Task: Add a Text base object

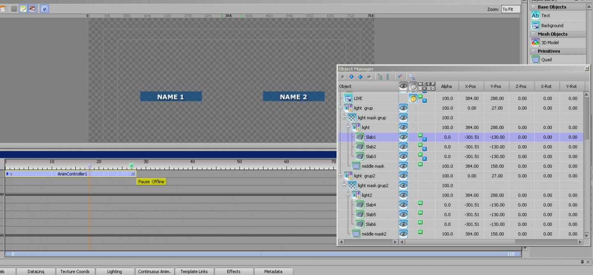Action: click(x=535, y=16)
